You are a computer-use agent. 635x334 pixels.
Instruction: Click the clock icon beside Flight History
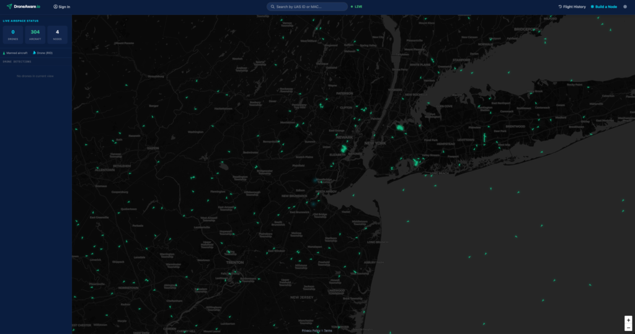[561, 7]
